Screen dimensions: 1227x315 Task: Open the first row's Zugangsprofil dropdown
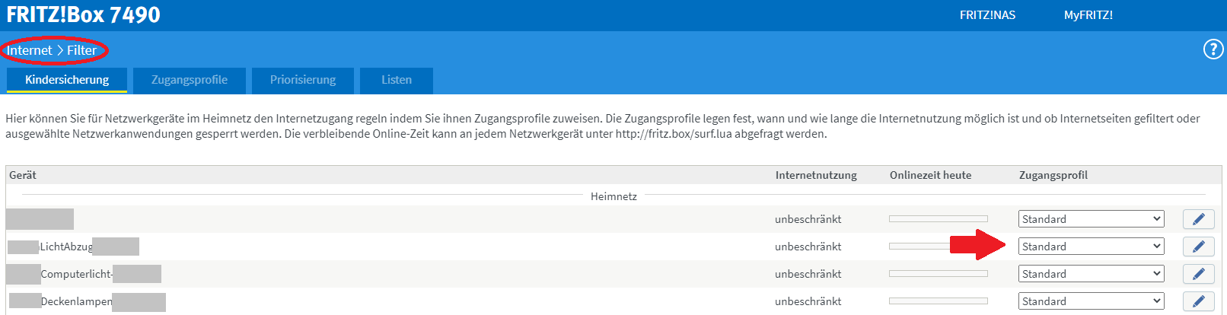click(1092, 219)
